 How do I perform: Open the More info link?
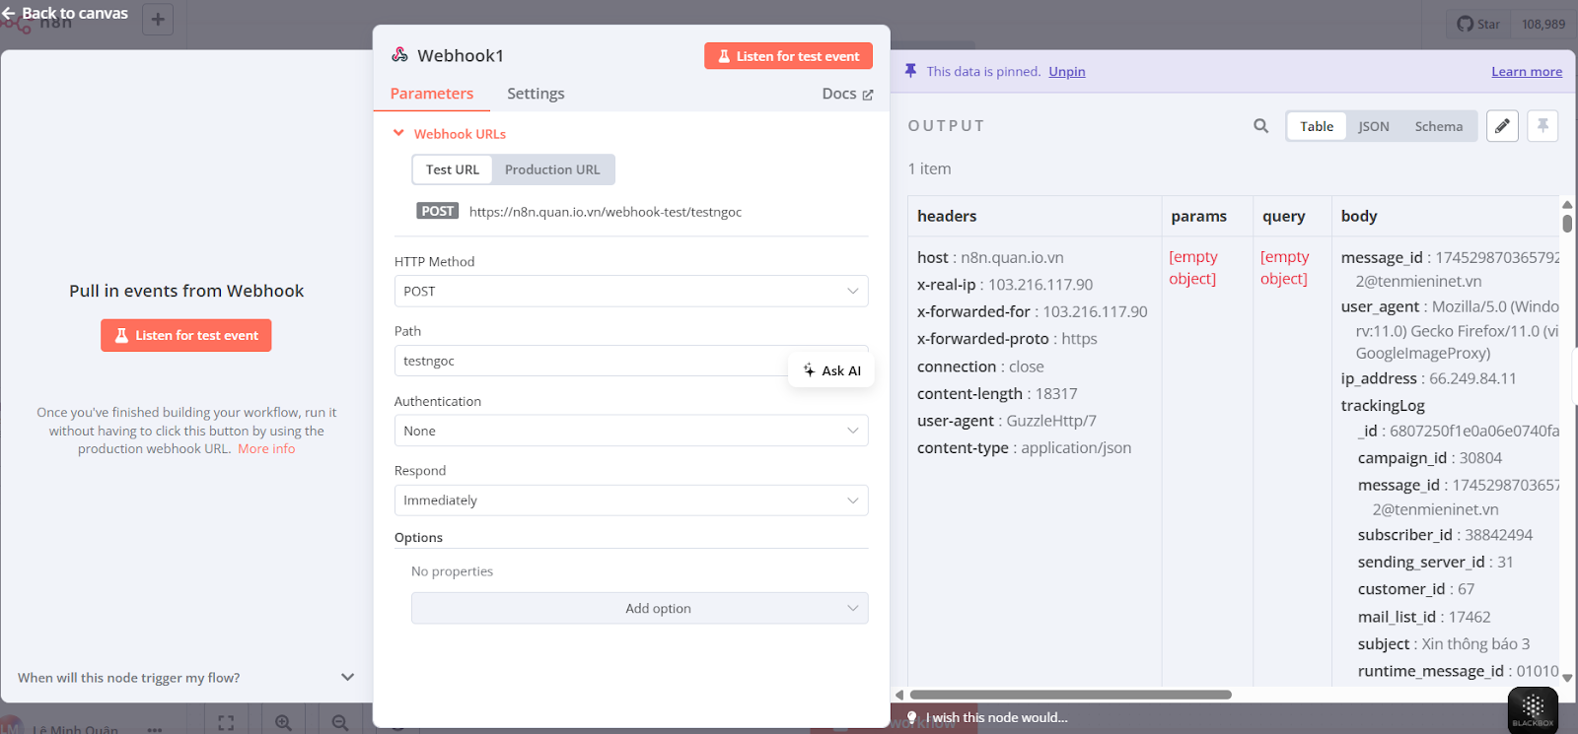coord(266,448)
